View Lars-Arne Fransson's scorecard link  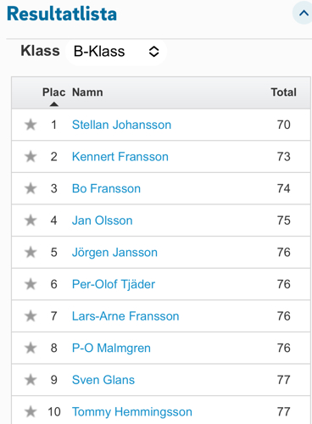click(125, 316)
